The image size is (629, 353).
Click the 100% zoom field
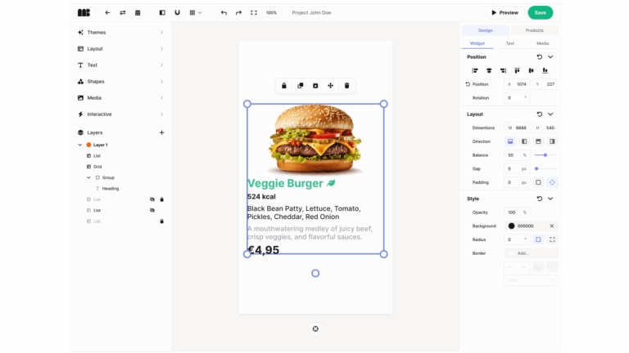pyautogui.click(x=272, y=13)
